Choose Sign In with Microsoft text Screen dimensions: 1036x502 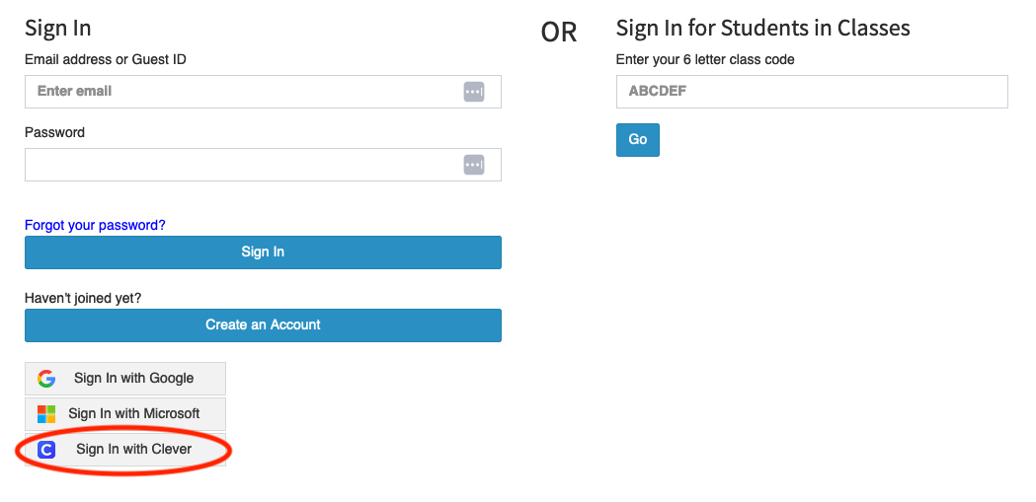[134, 414]
